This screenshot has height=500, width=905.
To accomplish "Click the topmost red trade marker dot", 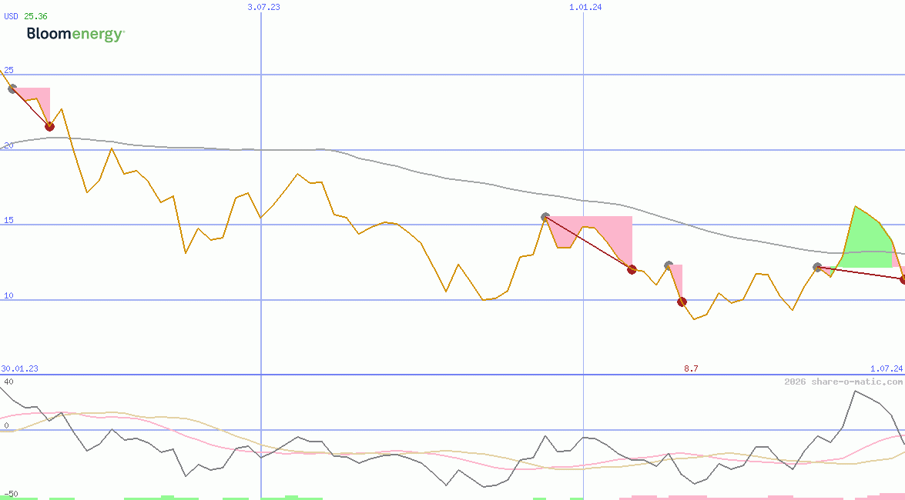I will [x=49, y=126].
